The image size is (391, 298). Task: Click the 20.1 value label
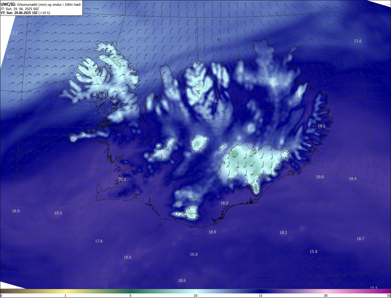coord(122,179)
